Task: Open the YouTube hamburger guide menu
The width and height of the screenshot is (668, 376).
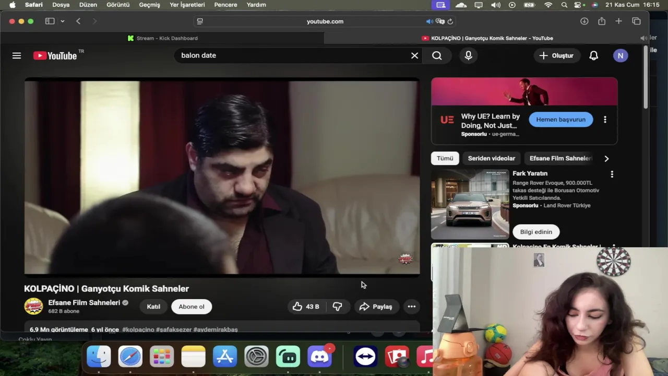Action: click(17, 55)
